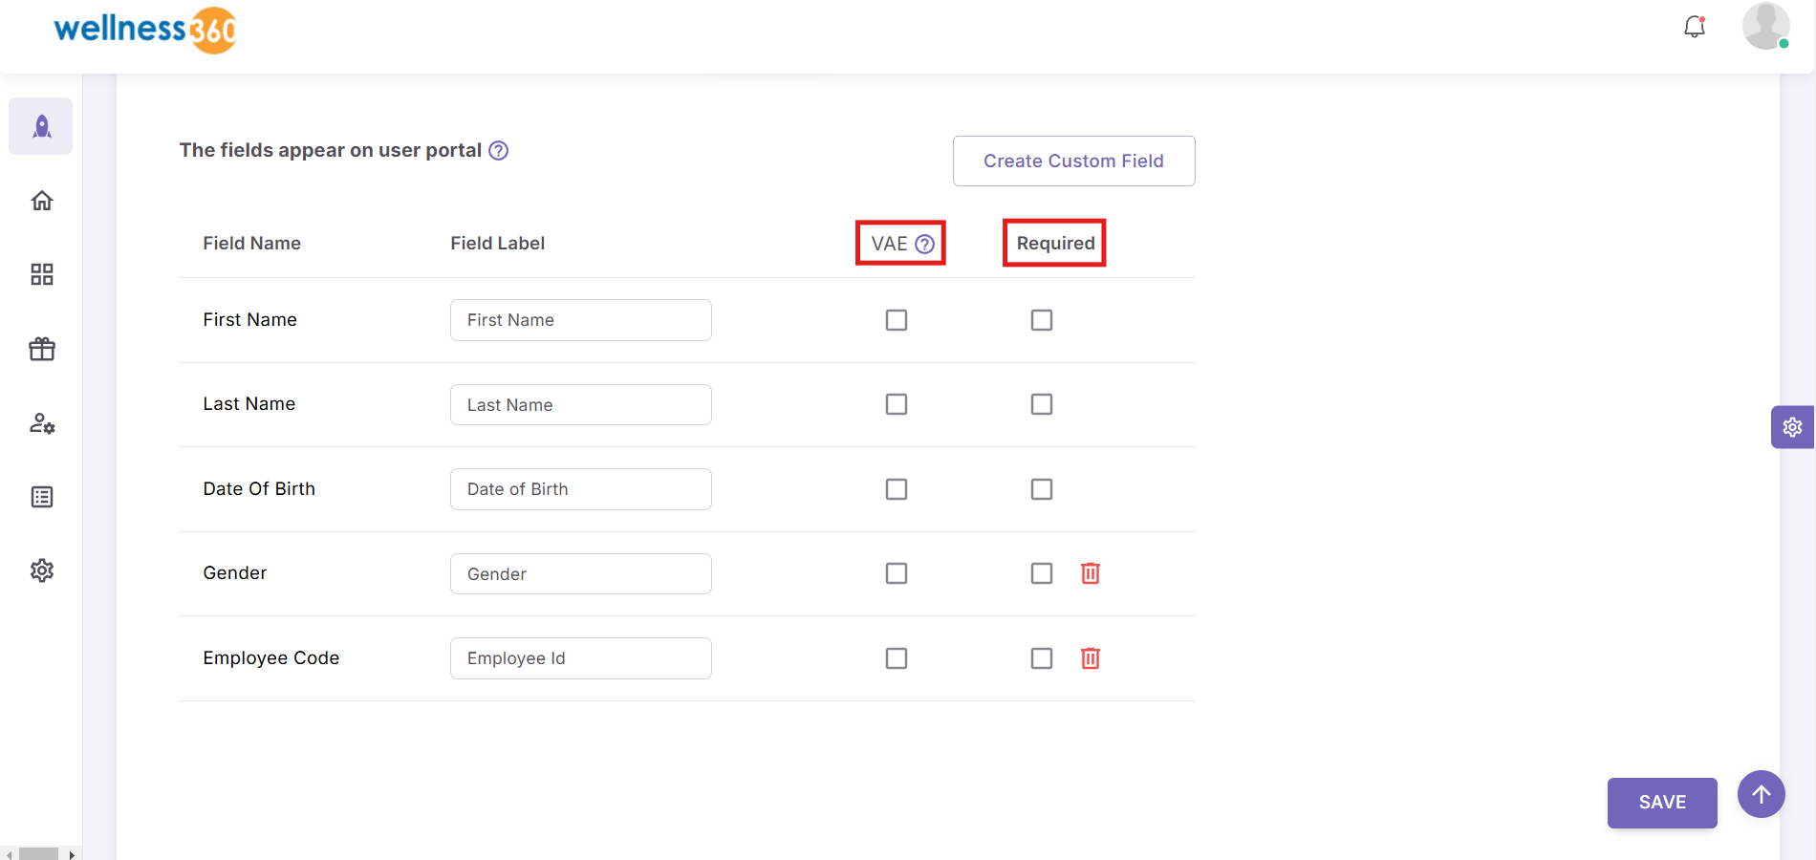Check the Required box for Gender

pyautogui.click(x=1042, y=573)
